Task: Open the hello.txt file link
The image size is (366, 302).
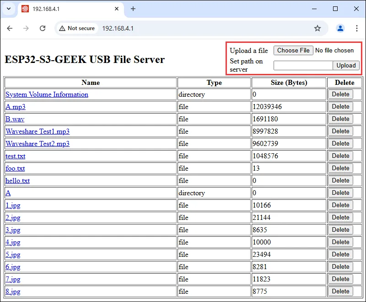Action: [17, 181]
